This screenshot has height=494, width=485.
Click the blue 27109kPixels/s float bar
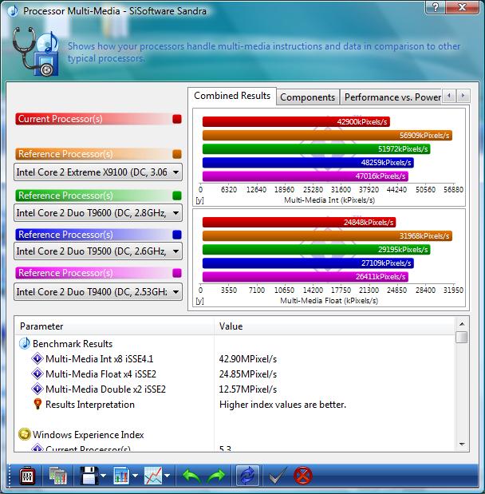(x=308, y=263)
